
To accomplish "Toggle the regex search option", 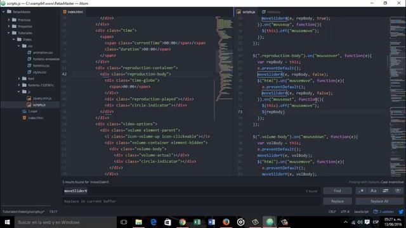I will click(x=361, y=191).
